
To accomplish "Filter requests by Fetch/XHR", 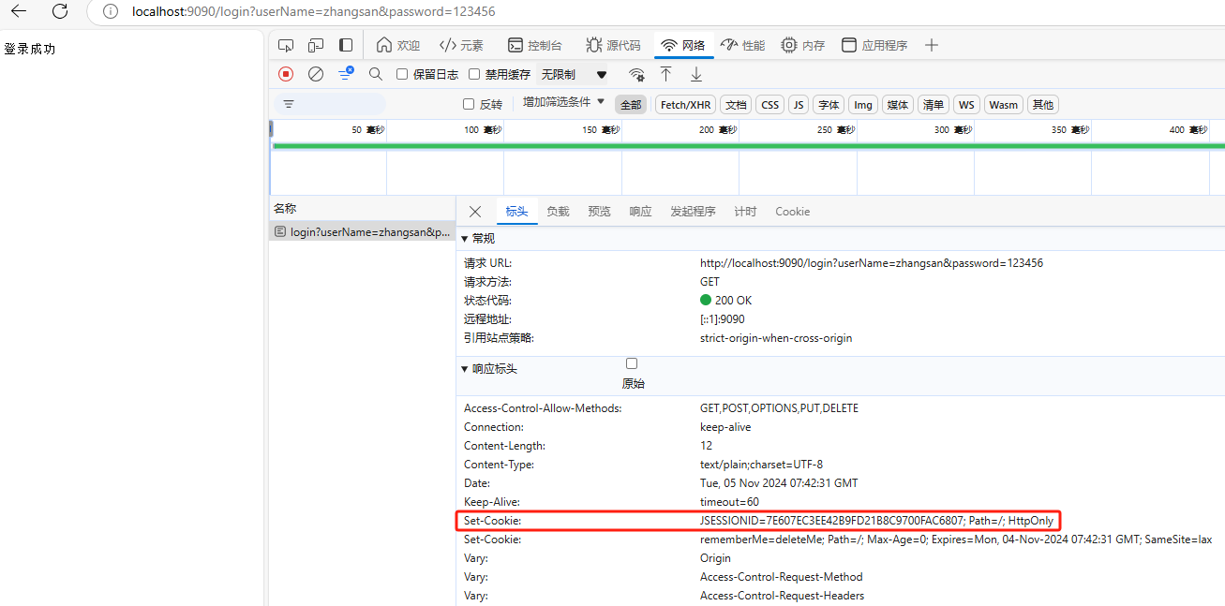I will (685, 105).
